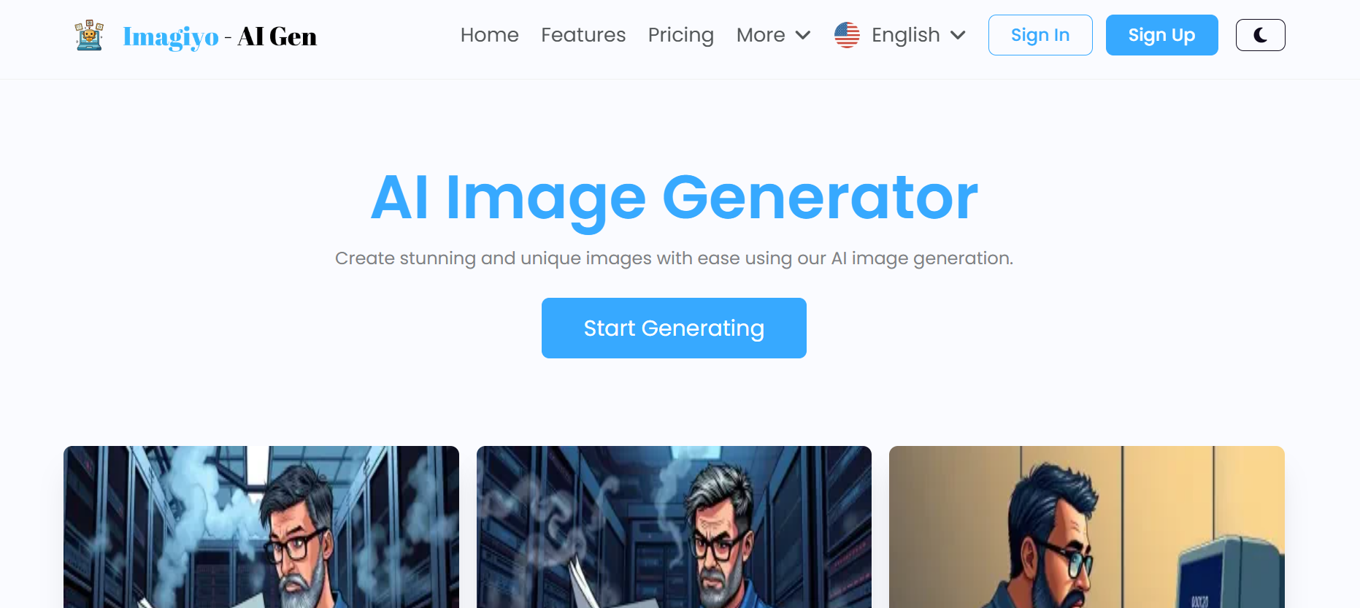Select the English language label

pos(905,35)
